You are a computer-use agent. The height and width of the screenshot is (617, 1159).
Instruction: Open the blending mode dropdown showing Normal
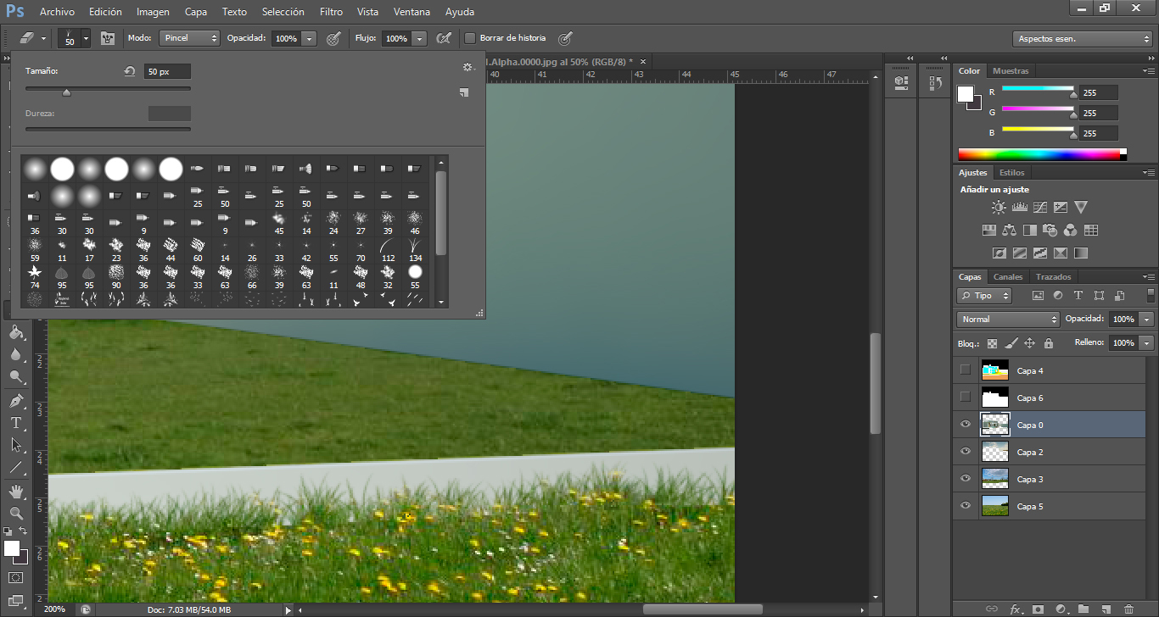(1008, 319)
